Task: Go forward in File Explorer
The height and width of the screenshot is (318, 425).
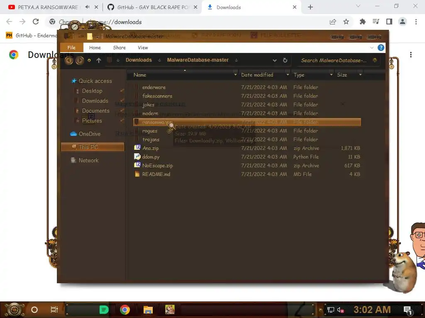Action: (79, 60)
